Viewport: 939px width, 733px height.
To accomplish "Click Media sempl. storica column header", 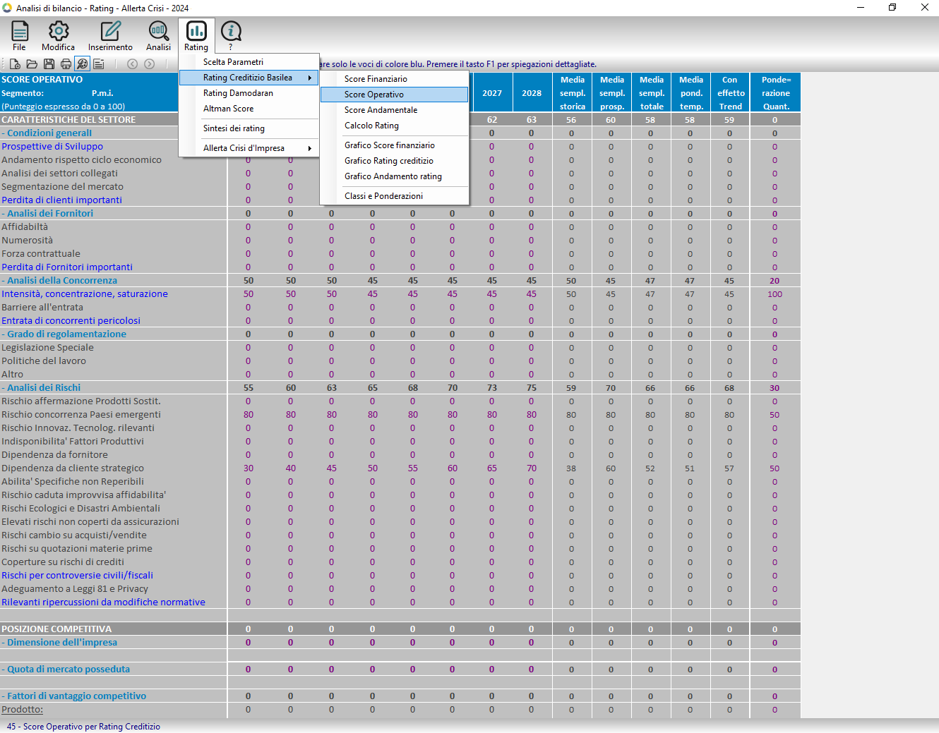I will pyautogui.click(x=572, y=93).
